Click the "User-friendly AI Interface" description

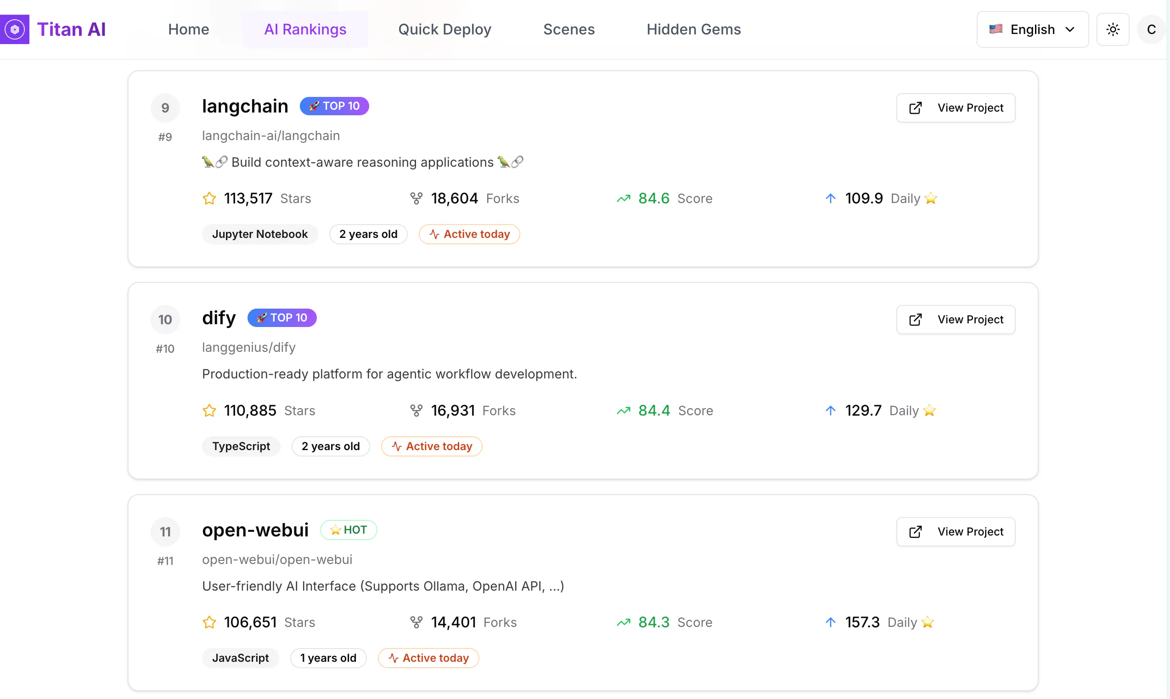383,586
